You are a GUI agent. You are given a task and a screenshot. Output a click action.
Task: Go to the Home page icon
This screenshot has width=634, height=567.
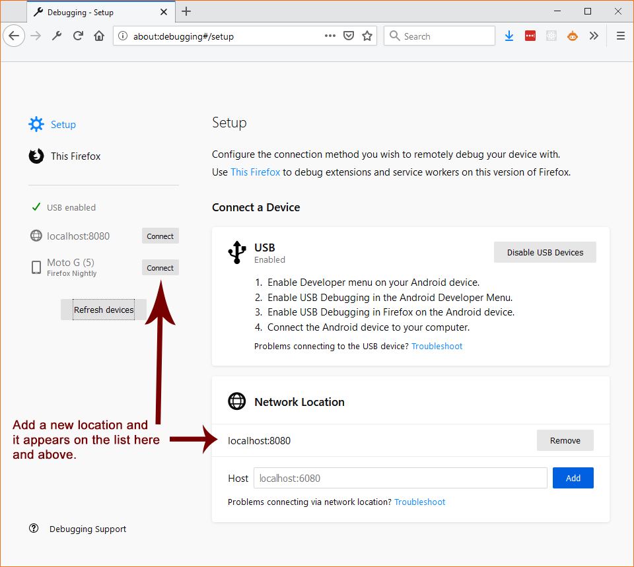click(99, 36)
